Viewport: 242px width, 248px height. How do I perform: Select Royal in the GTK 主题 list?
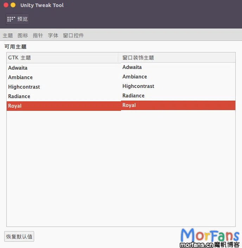point(64,106)
